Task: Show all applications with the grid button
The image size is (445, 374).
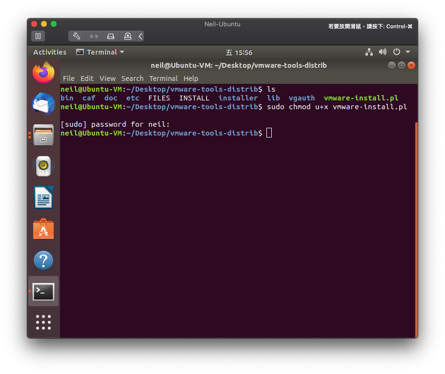Action: [43, 322]
